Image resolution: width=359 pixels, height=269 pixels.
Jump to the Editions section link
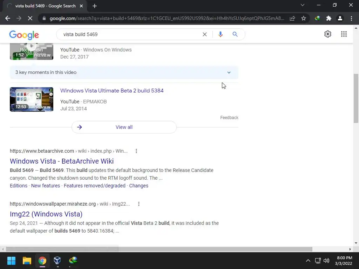tap(19, 186)
